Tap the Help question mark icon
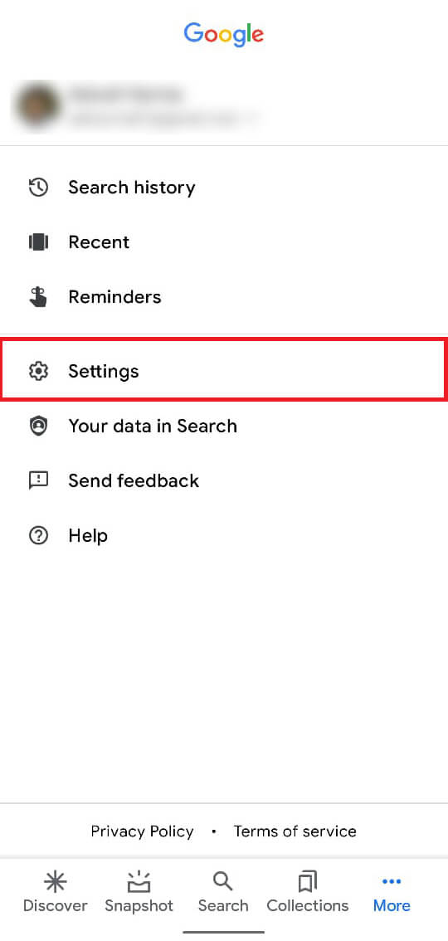This screenshot has height=941, width=448. [x=38, y=535]
